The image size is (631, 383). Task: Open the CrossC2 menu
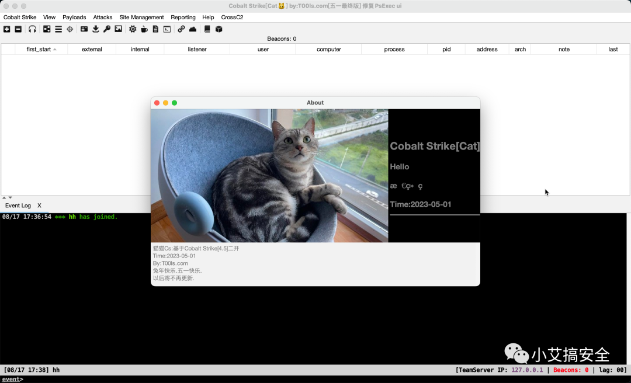(x=232, y=18)
